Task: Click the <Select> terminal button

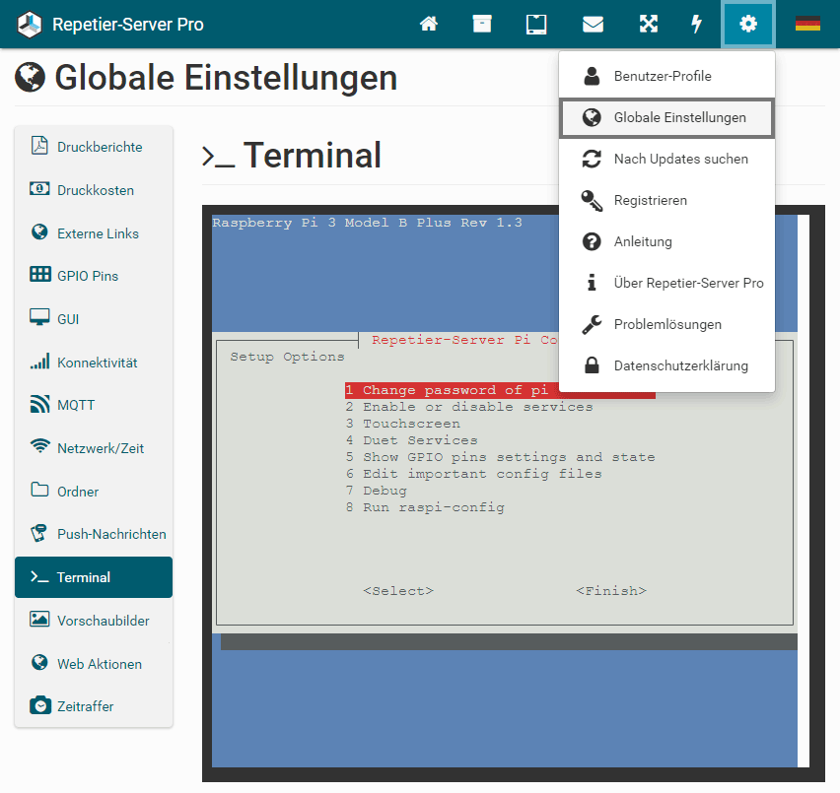Action: 398,591
